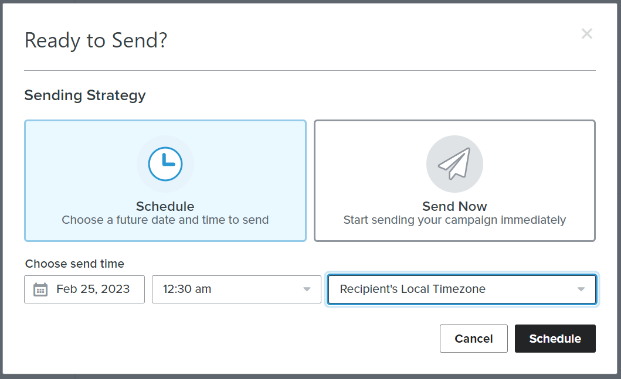Viewport: 621px width, 379px height.
Task: Click the Ready to Send? title
Action: coord(96,40)
